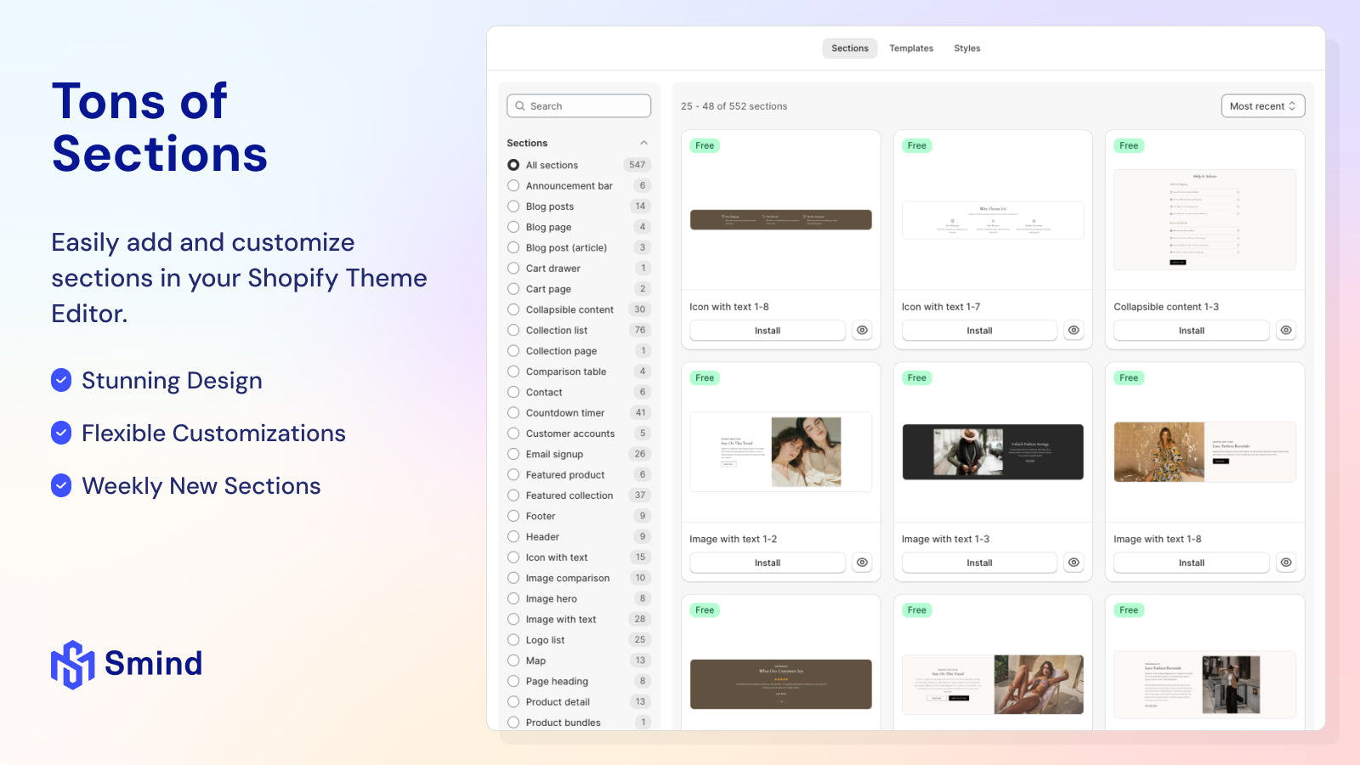Click the search magnifier icon
The width and height of the screenshot is (1360, 765).
point(520,106)
